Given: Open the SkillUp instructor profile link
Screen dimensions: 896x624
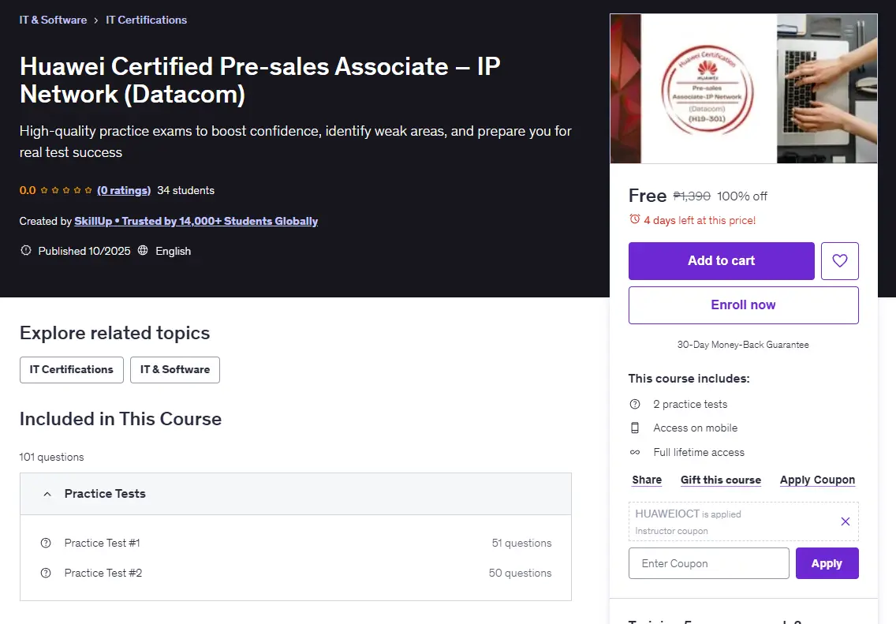Looking at the screenshot, I should [x=196, y=221].
